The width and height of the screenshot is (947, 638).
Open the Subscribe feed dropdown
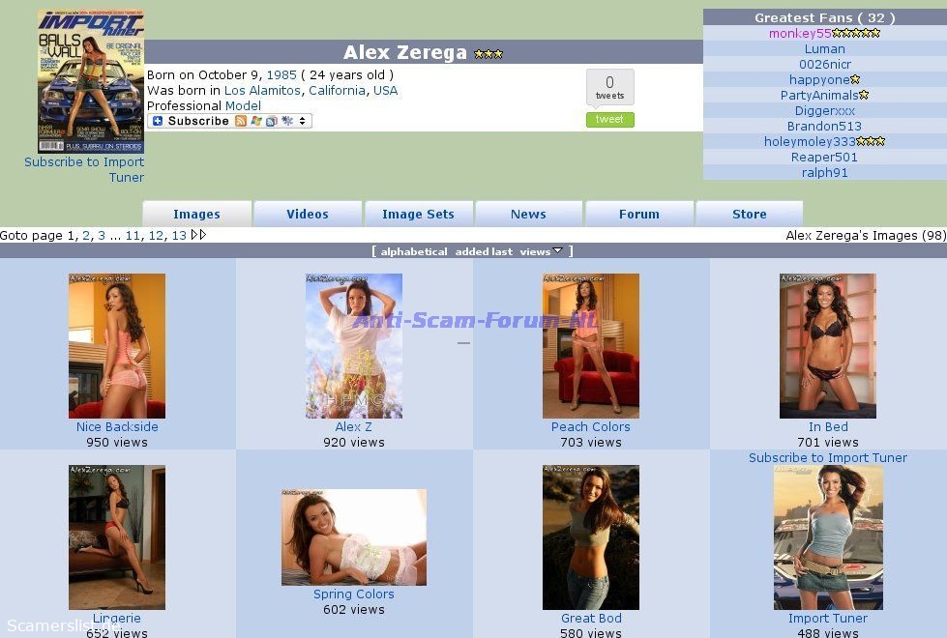click(303, 122)
